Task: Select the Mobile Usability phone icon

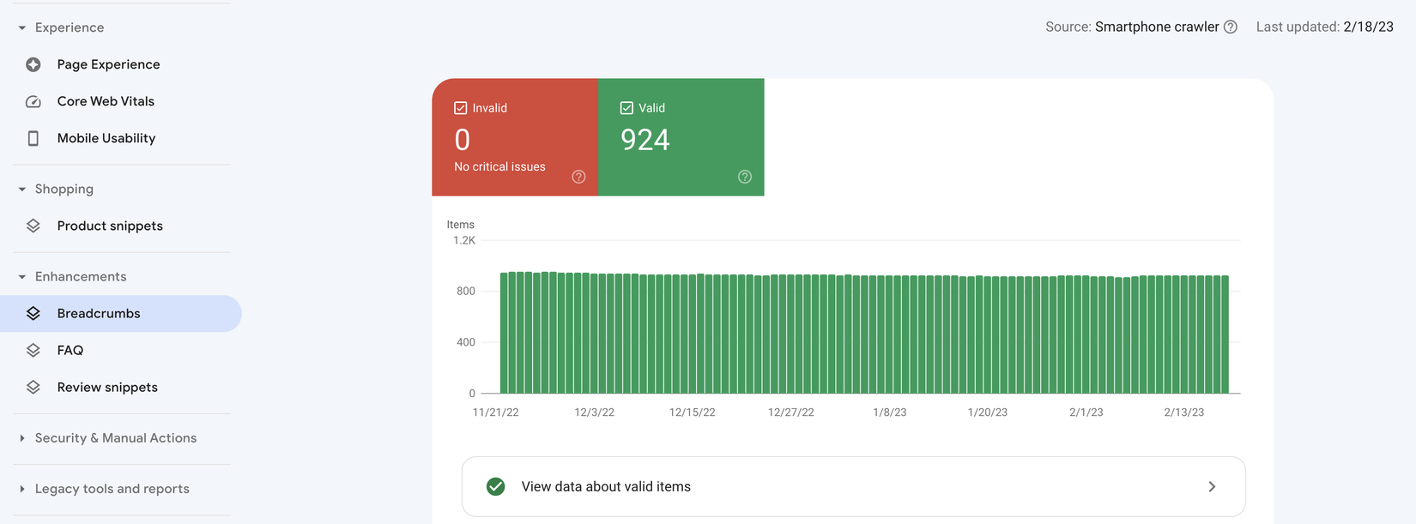Action: (33, 138)
